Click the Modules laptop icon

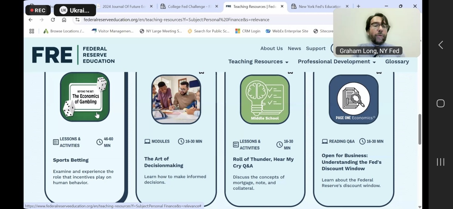(x=147, y=141)
